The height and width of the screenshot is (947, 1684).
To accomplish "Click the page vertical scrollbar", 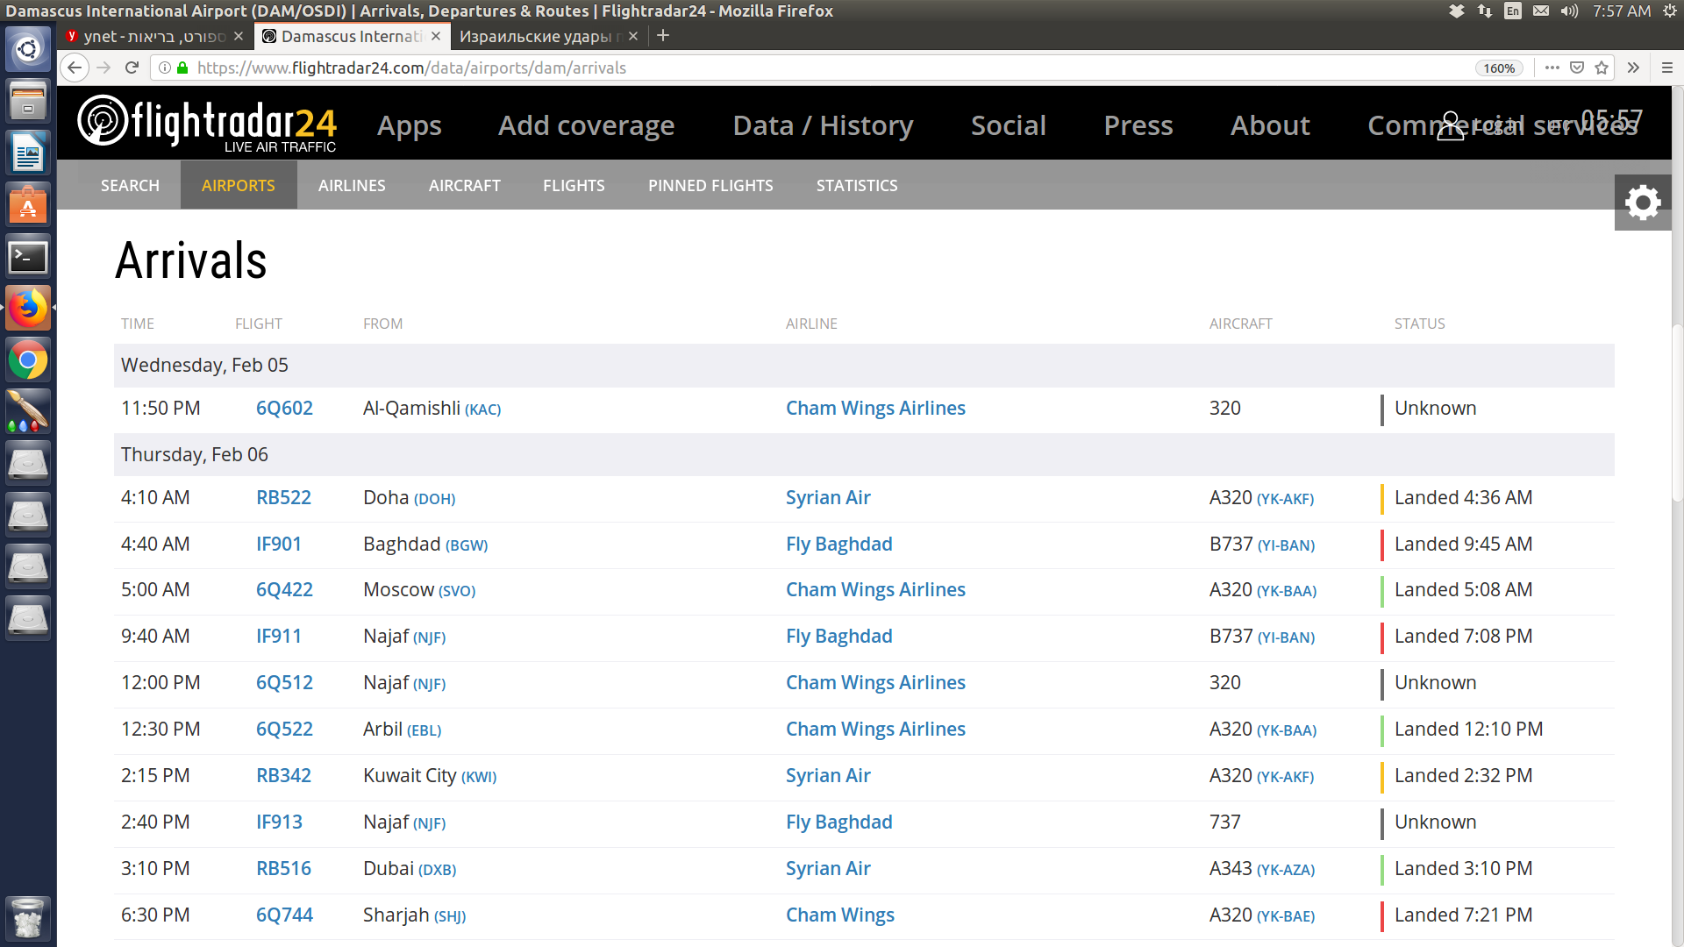I will 1677,412.
